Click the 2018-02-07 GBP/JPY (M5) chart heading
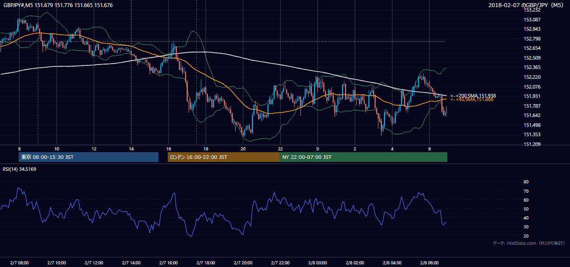Screen dimensions: 570x267 click(x=526, y=5)
